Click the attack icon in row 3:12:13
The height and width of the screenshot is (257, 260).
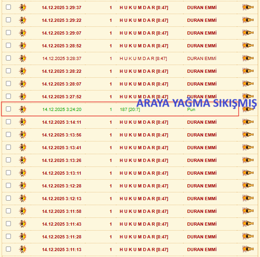click(x=23, y=198)
